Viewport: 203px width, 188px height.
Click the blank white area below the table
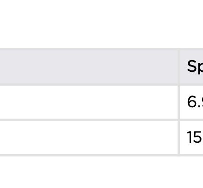[x=101, y=172]
